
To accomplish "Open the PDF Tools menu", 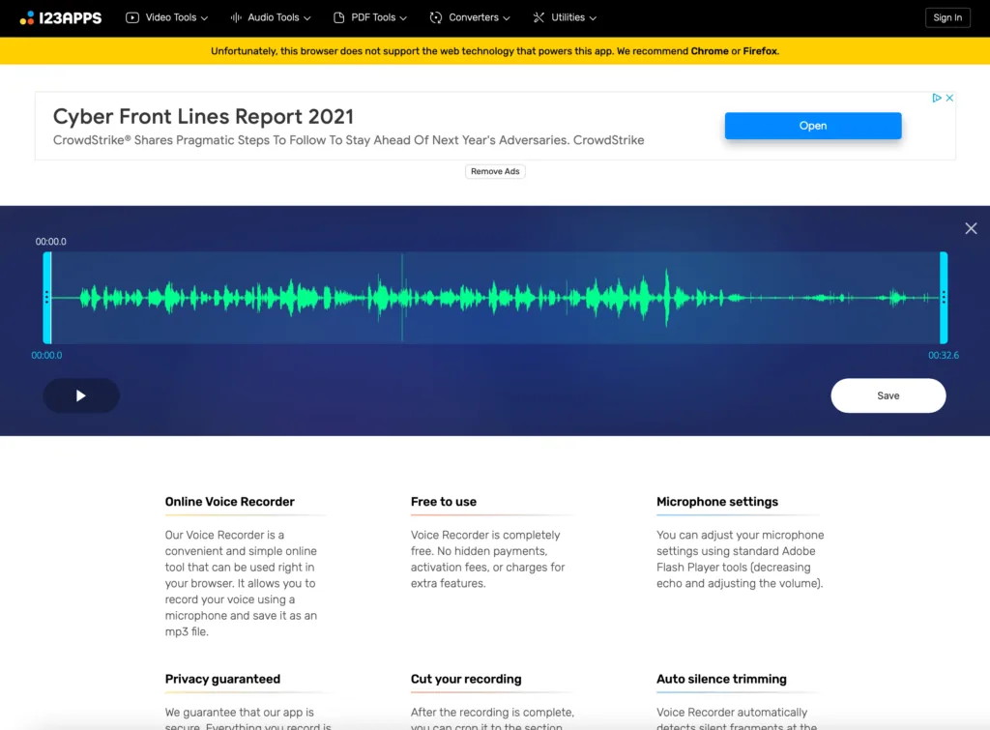I will (x=370, y=17).
